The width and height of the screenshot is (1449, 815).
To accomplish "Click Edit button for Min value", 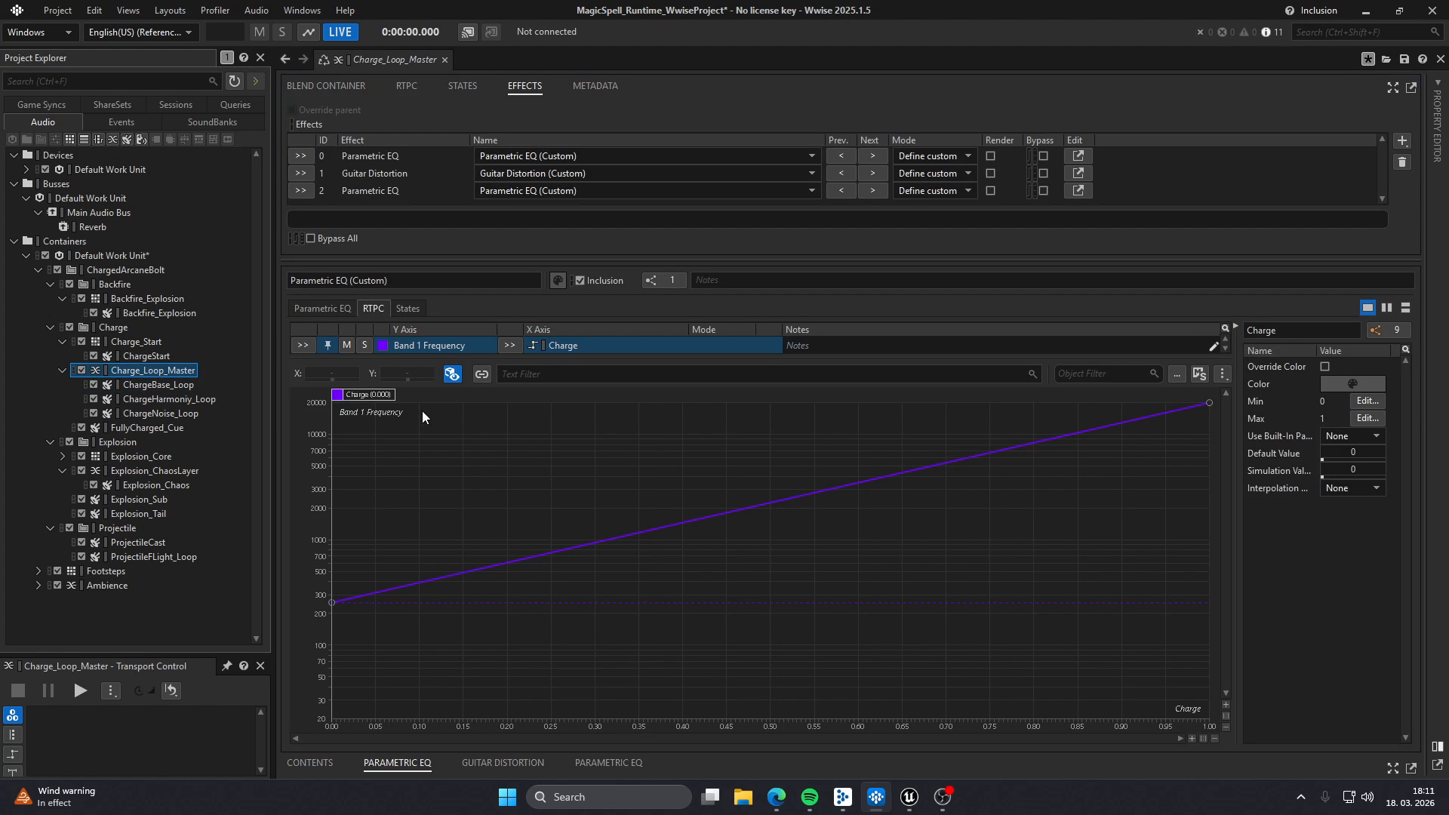I will pyautogui.click(x=1367, y=401).
